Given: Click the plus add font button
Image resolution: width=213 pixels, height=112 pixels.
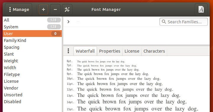Looking at the screenshot, I should point(43,9).
